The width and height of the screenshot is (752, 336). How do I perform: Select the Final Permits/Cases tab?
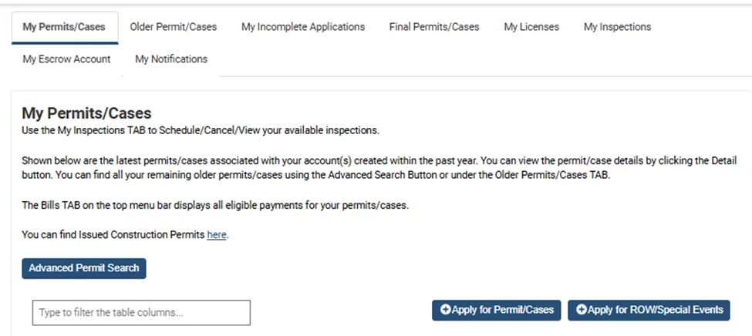point(434,27)
